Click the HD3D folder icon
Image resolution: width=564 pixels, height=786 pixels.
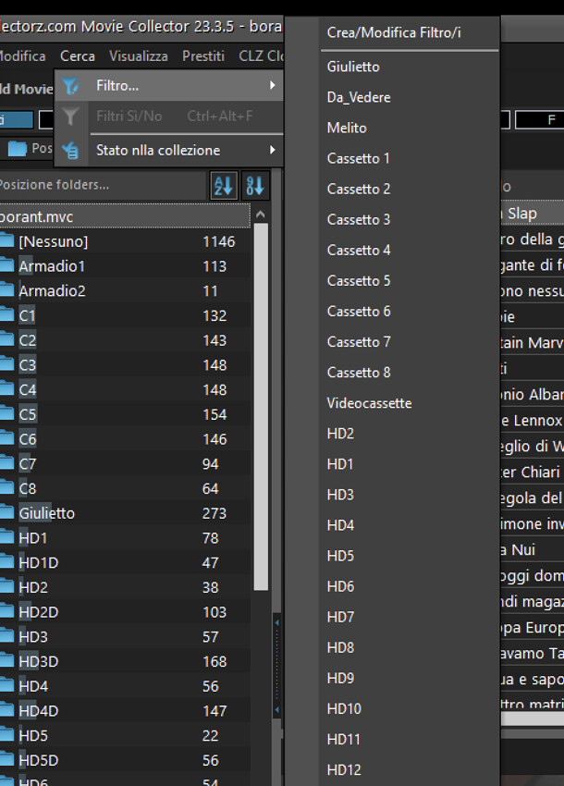[6, 661]
